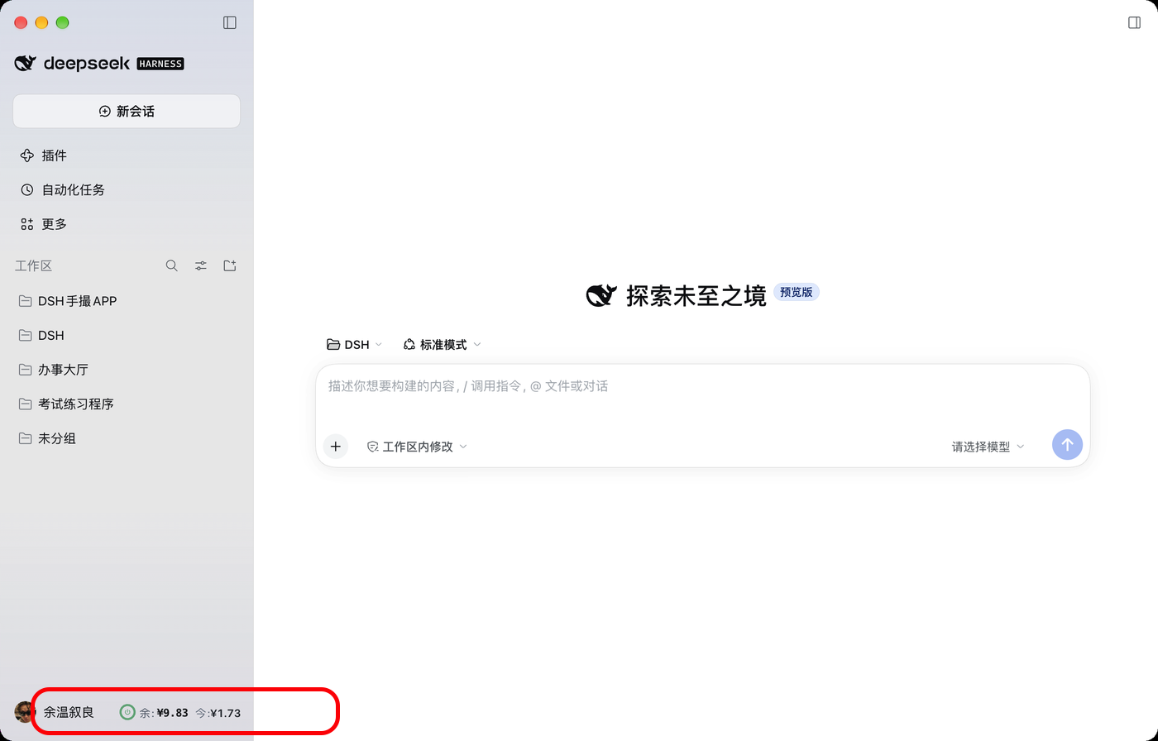Expand 工作区内修改 permission dropdown
Screen dimensions: 1158x741
418,446
